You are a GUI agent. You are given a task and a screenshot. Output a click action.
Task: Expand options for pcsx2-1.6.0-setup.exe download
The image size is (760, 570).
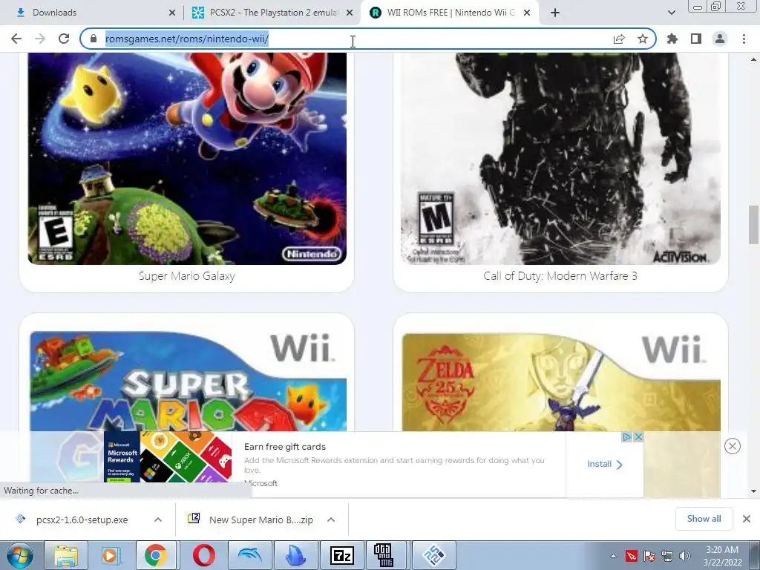pos(158,520)
